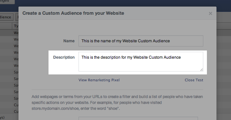This screenshot has width=231, height=120.
Task: Click the Name input field
Action: (141, 41)
